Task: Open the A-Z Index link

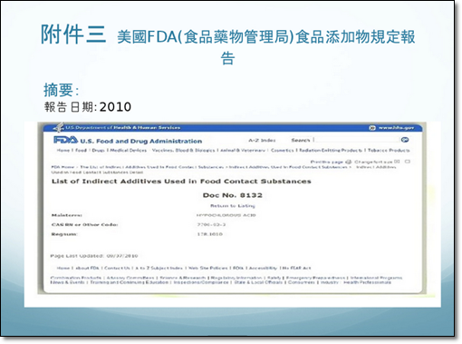Action: coord(262,141)
